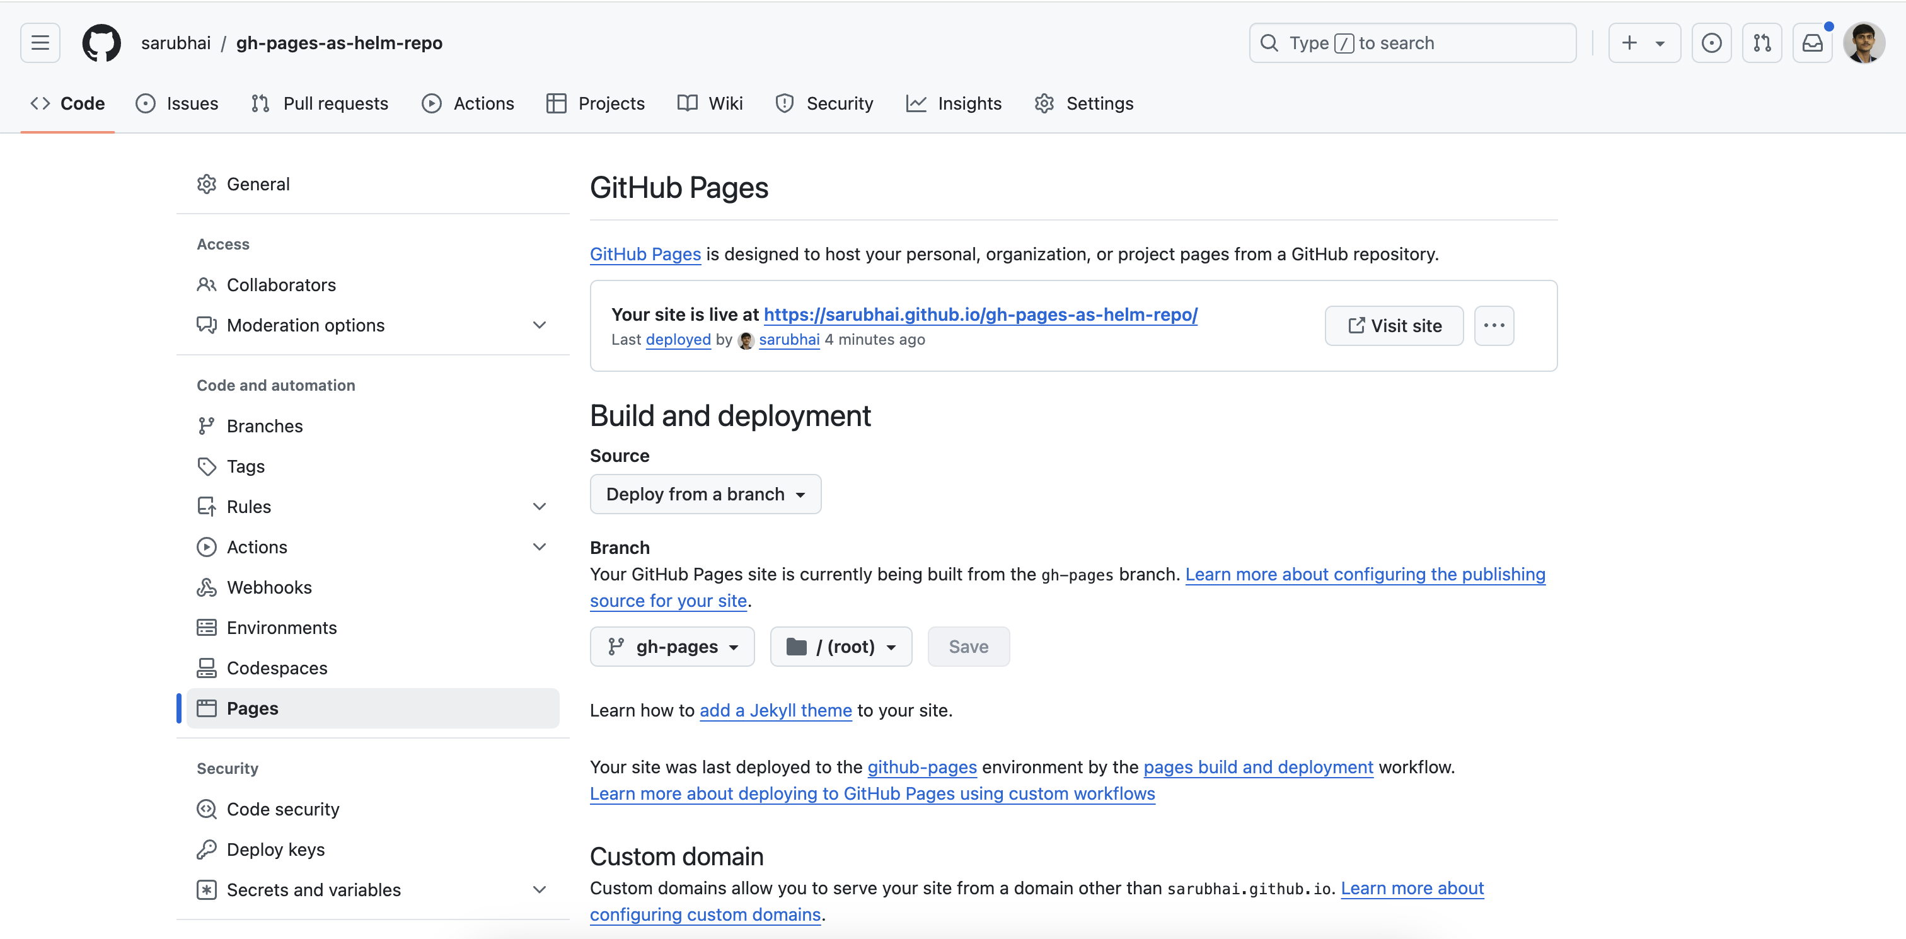Open Deploy keys in sidebar
This screenshot has height=939, width=1906.
[275, 850]
